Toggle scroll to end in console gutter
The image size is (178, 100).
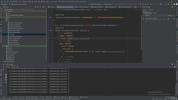(x=6, y=77)
